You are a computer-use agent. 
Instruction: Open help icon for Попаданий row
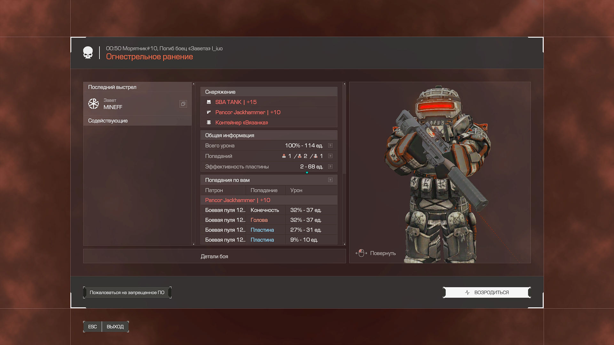coord(330,156)
